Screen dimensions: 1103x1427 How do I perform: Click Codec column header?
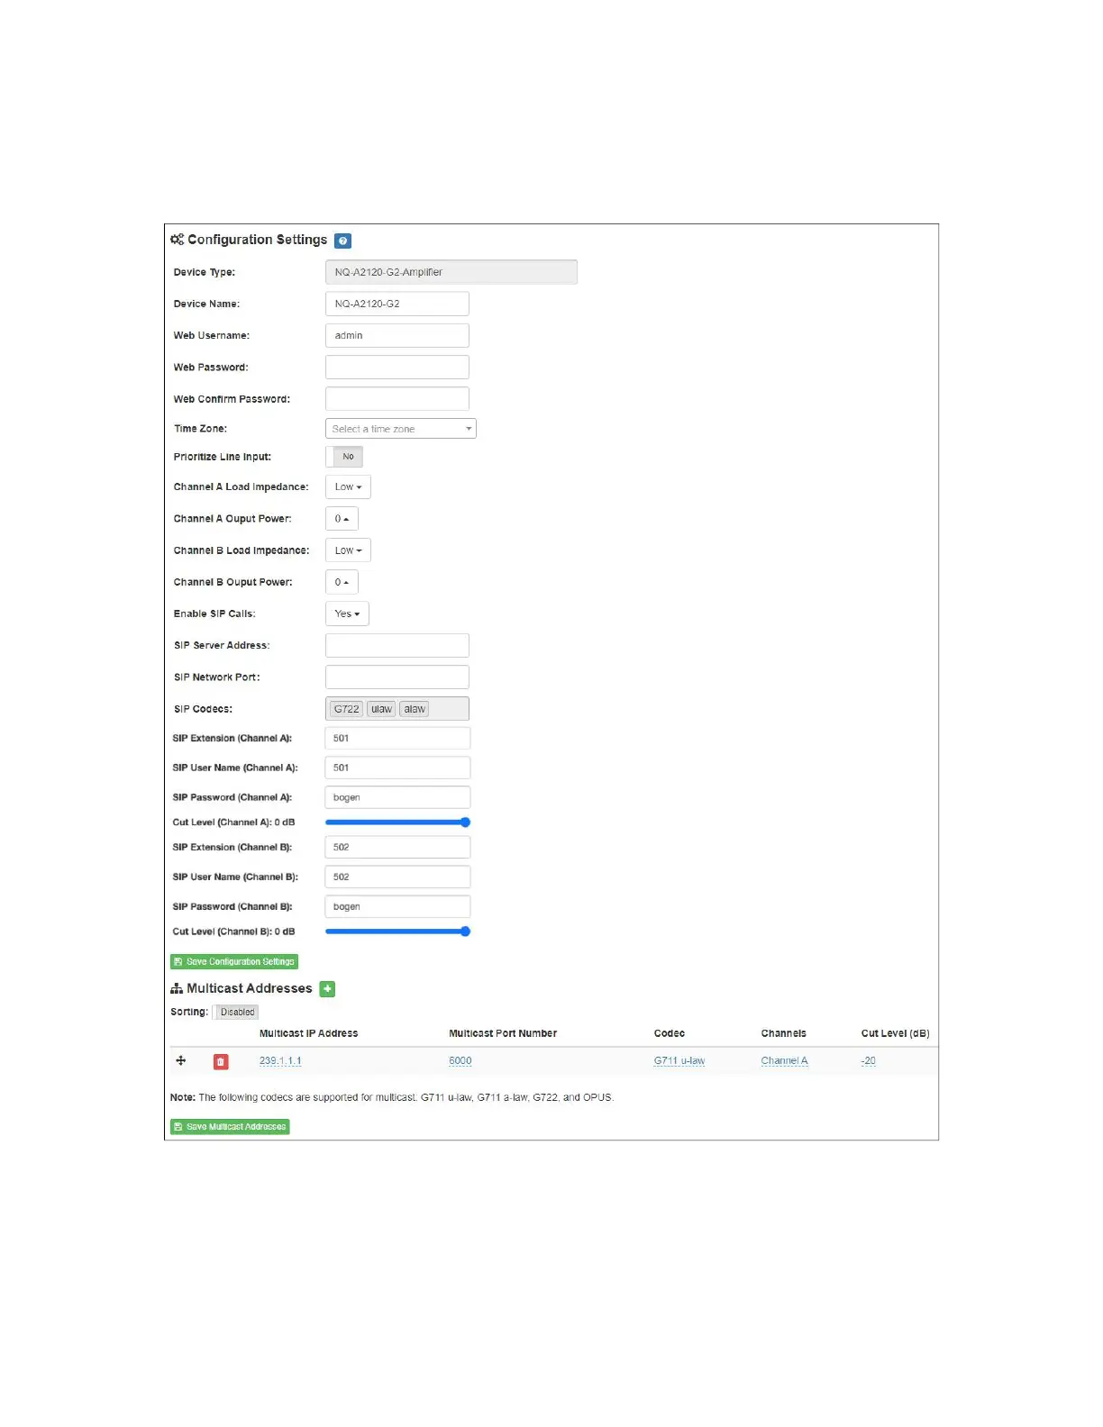click(x=670, y=1033)
